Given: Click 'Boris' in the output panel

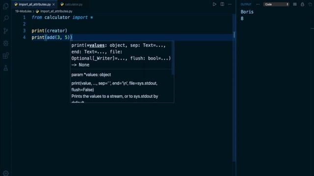Looking at the screenshot, I should [x=247, y=12].
